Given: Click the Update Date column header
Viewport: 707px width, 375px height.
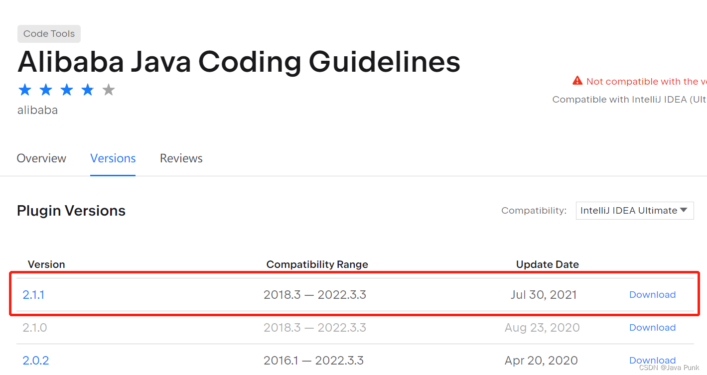Looking at the screenshot, I should click(x=547, y=264).
